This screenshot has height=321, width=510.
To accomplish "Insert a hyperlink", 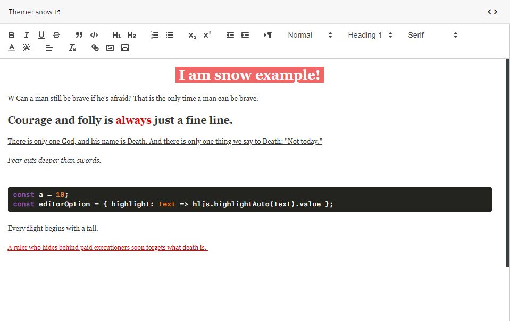I will coord(95,48).
